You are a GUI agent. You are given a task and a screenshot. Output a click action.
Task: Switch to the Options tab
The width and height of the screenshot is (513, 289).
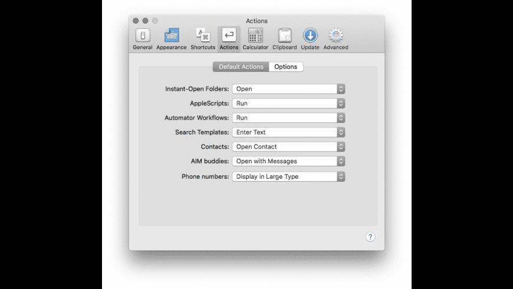point(286,67)
